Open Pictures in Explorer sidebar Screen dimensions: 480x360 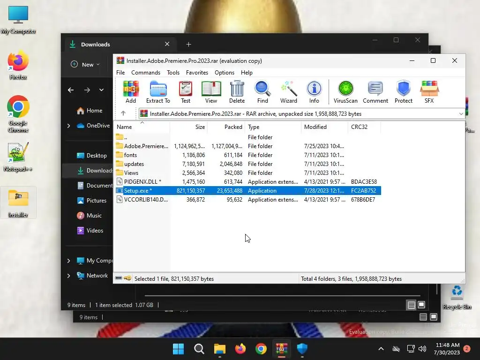click(91, 201)
